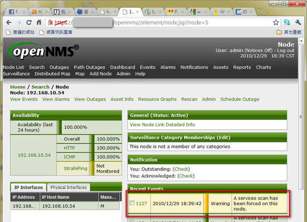Open the View Outages link

click(90, 99)
